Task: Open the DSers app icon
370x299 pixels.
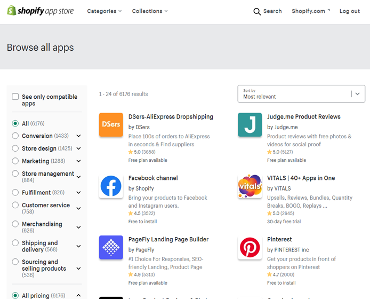Action: coord(111,124)
